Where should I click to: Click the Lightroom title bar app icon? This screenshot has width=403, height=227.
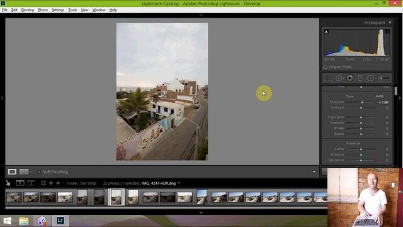[3, 3]
